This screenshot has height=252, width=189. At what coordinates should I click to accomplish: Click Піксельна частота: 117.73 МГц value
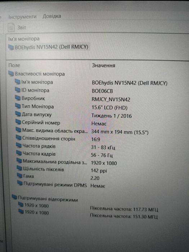(x=124, y=209)
